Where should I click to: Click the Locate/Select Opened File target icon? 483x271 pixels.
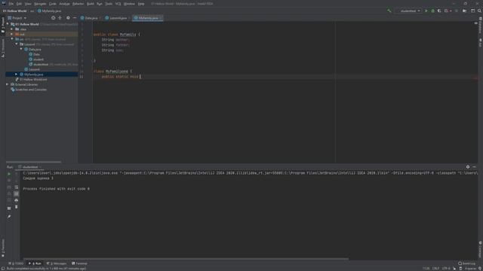click(x=54, y=18)
